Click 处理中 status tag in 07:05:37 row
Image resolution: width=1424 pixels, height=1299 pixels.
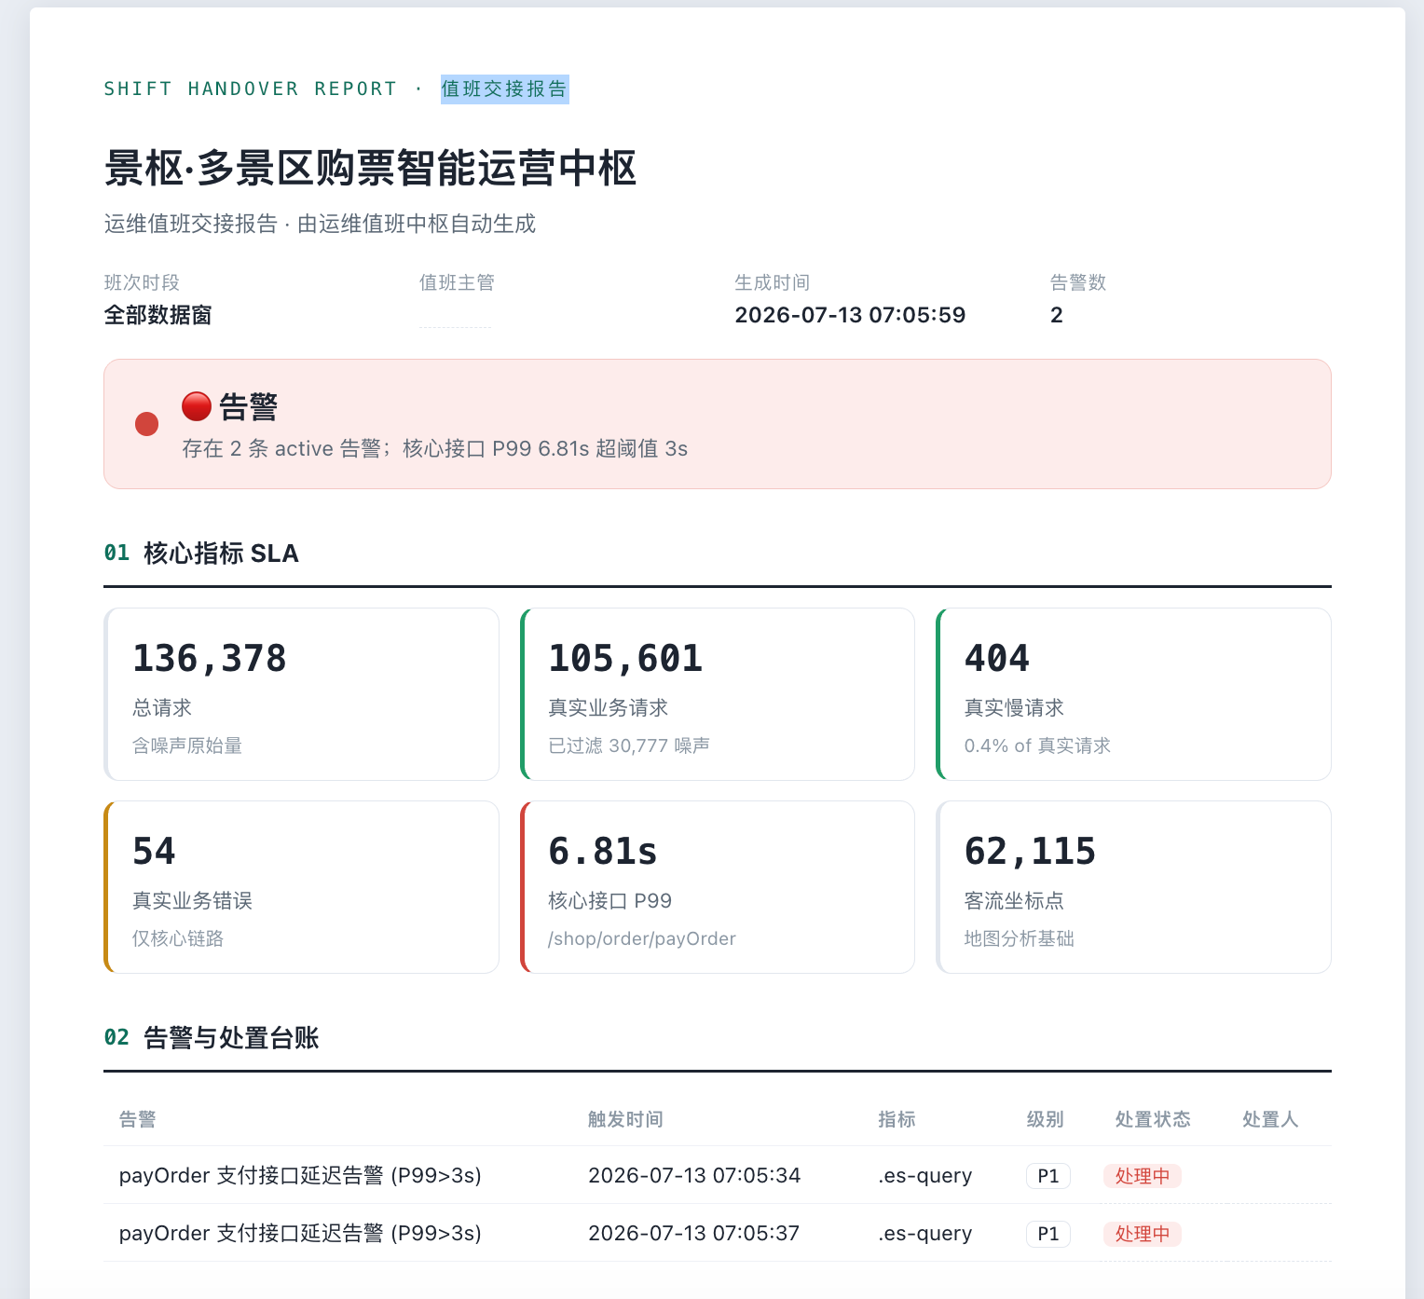1143,1234
